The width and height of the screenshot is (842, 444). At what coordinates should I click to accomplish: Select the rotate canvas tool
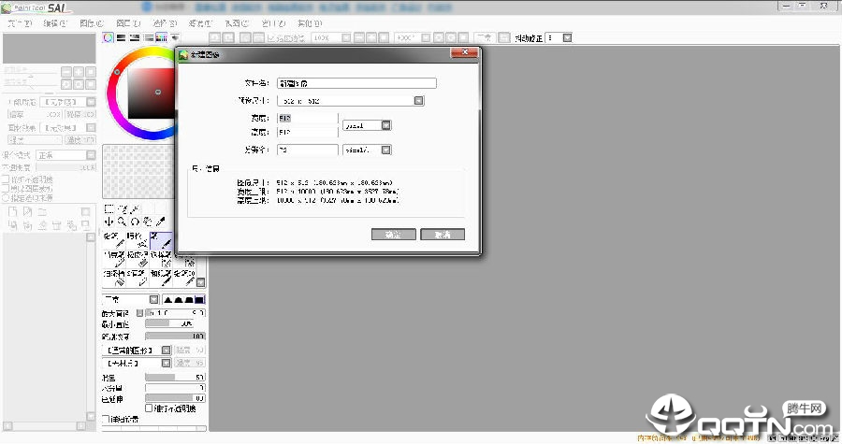(x=135, y=222)
